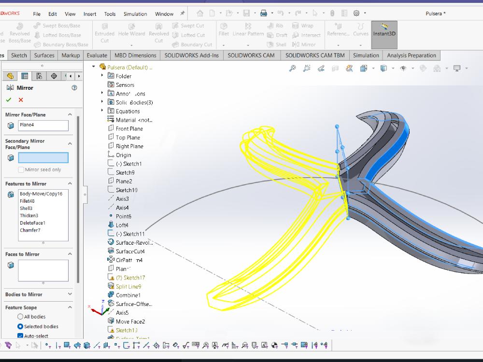Screen dimensions: 483x362
Task: Collapse the Features to Mirror section
Action: click(70, 183)
